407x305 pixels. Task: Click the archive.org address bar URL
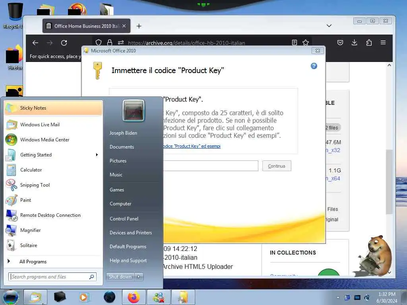pos(186,43)
